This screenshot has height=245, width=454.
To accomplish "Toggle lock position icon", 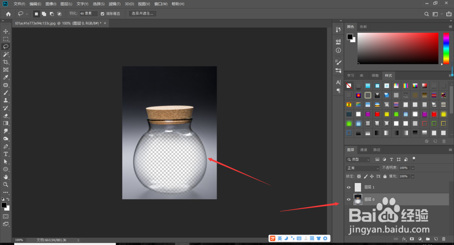I will [x=372, y=176].
